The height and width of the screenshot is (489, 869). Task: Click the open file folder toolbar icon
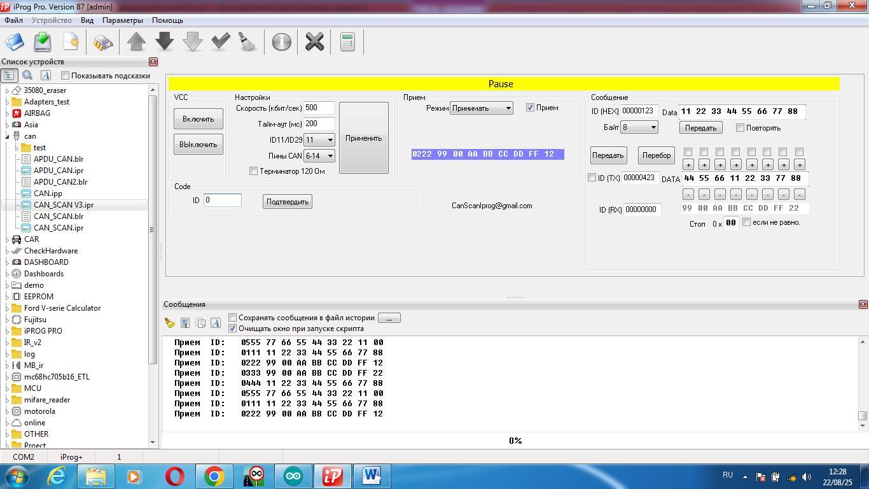[x=15, y=42]
